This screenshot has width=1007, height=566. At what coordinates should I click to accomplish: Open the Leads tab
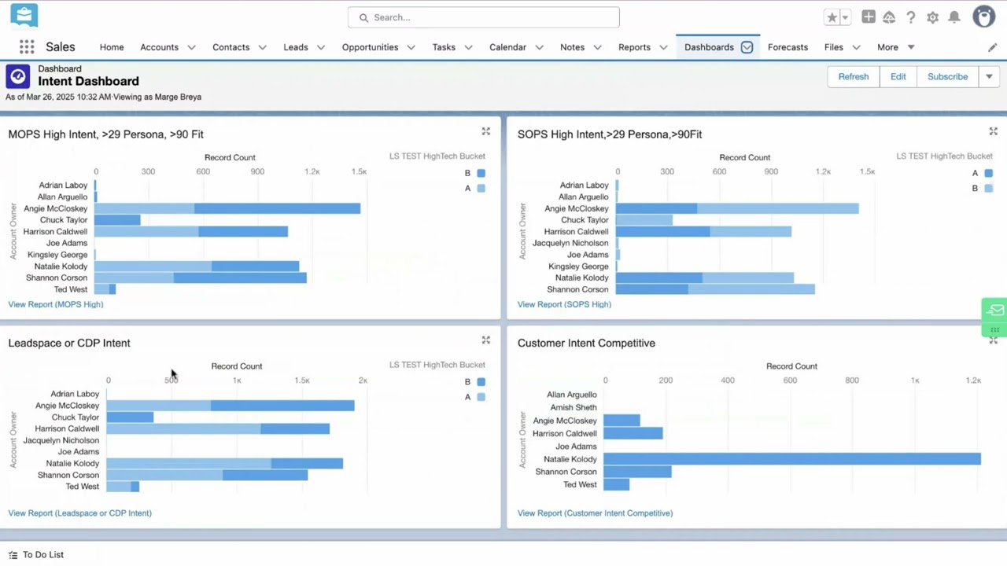pos(296,47)
